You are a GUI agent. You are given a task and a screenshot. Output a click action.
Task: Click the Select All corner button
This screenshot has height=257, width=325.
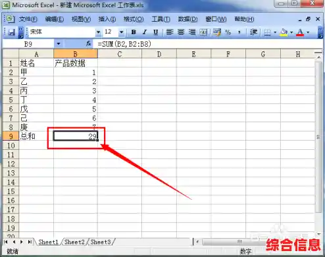(11, 54)
